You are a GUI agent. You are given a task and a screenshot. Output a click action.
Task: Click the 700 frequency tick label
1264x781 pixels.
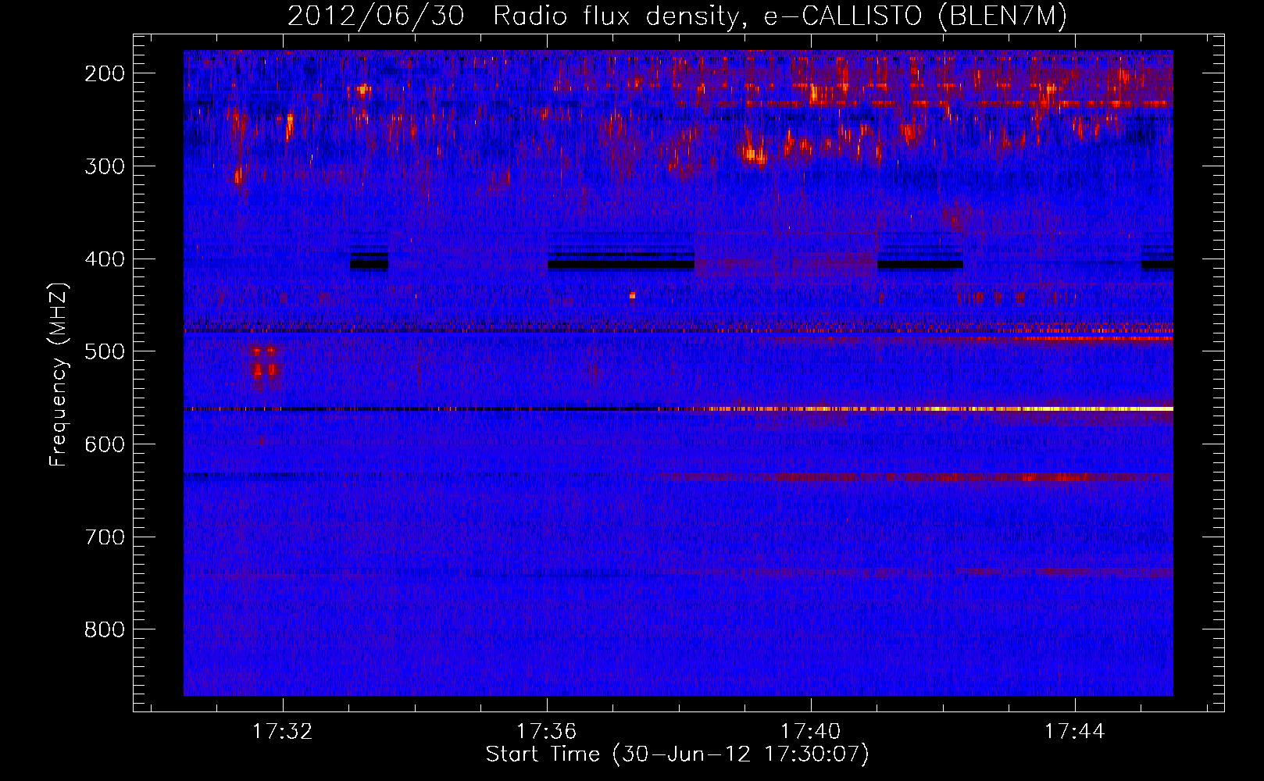[x=105, y=537]
